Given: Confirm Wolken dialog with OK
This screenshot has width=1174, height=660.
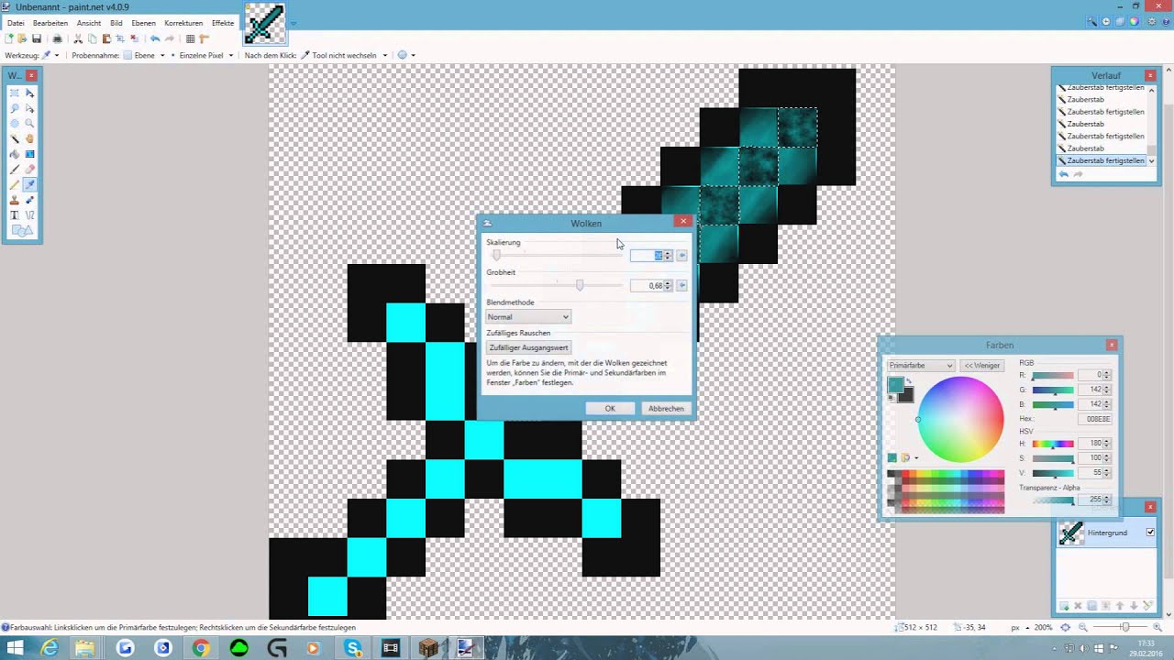Looking at the screenshot, I should (x=610, y=409).
